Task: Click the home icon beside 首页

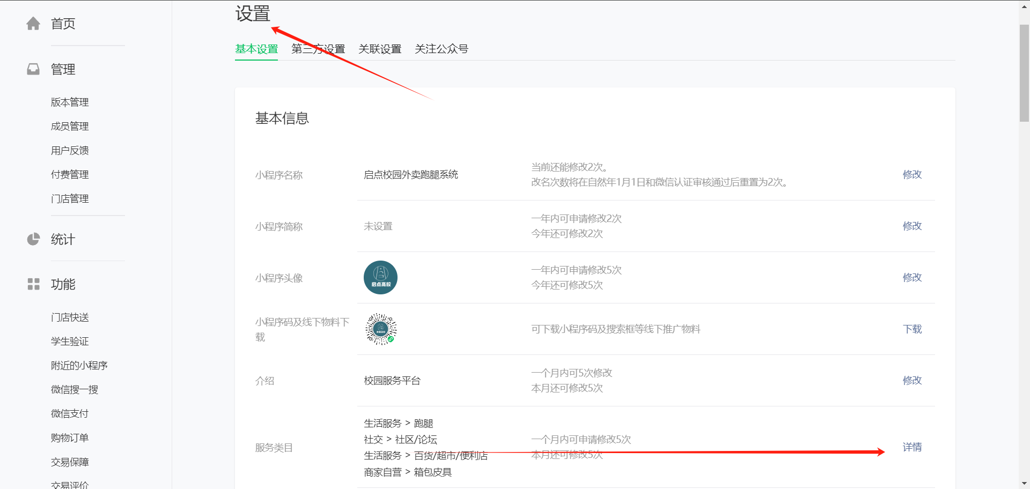Action: pos(33,24)
